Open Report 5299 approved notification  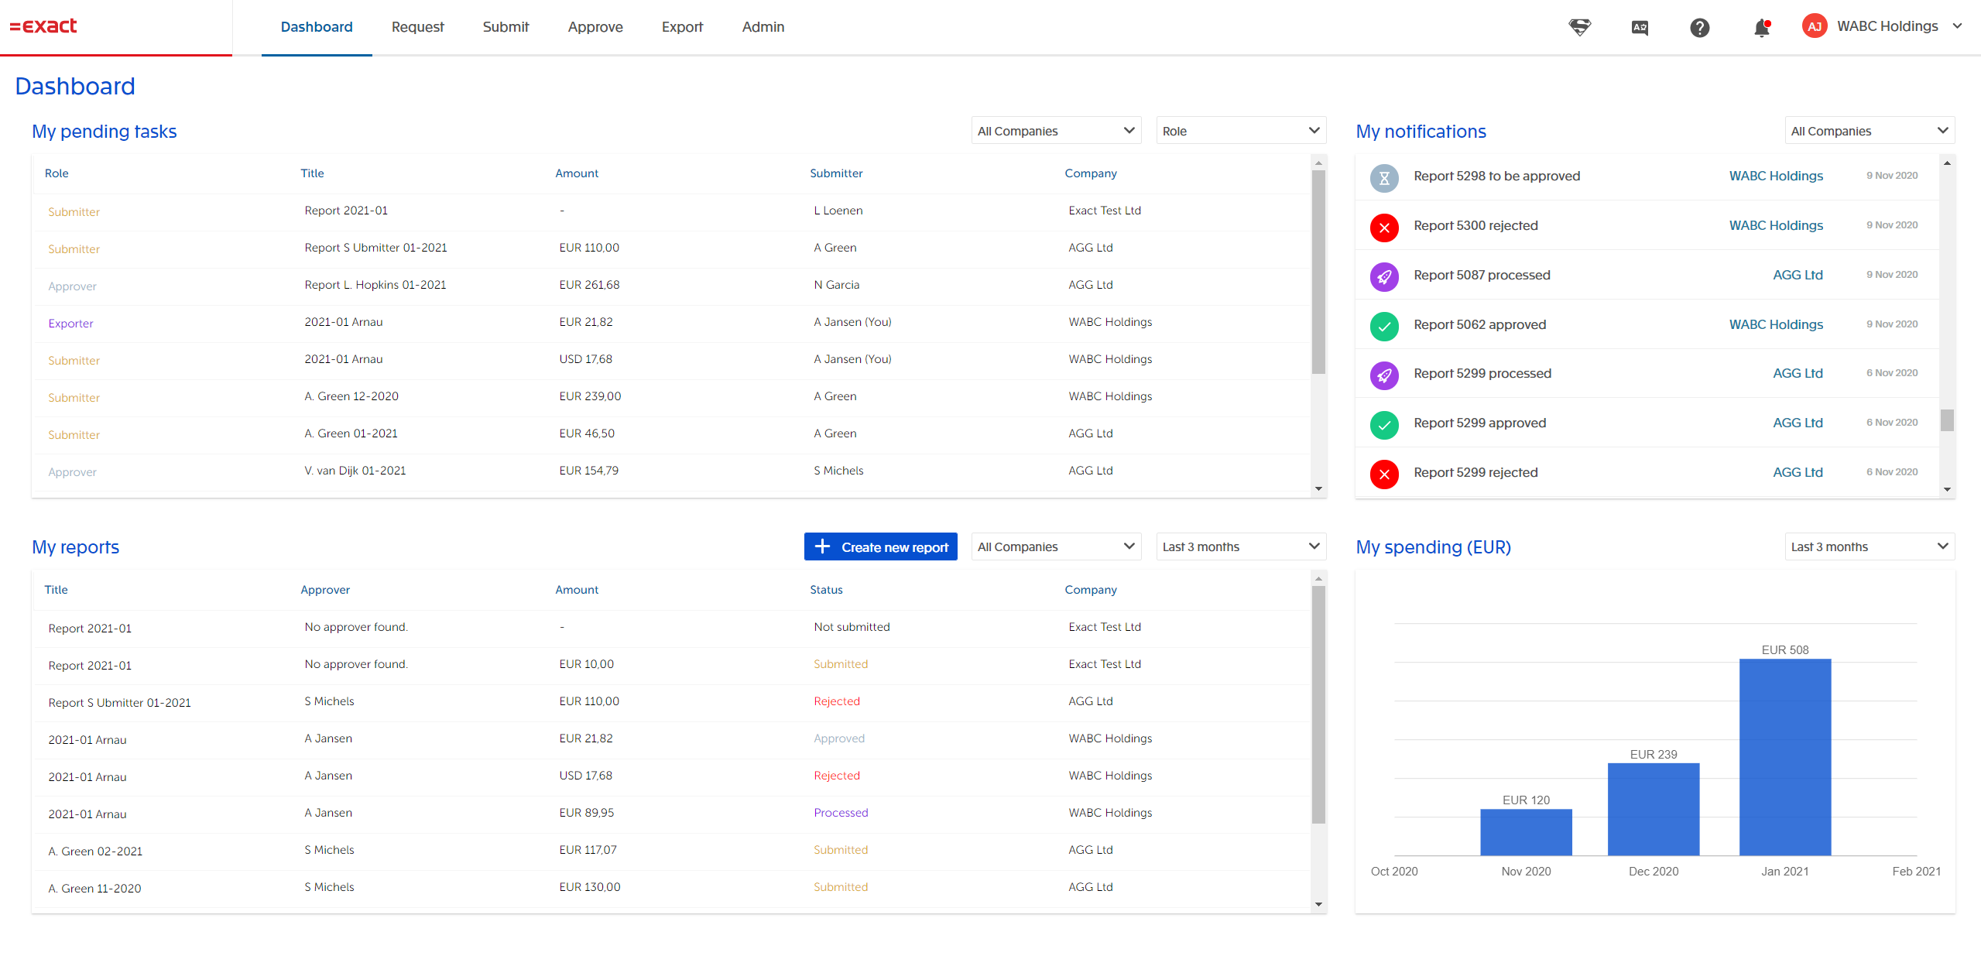(x=1647, y=423)
